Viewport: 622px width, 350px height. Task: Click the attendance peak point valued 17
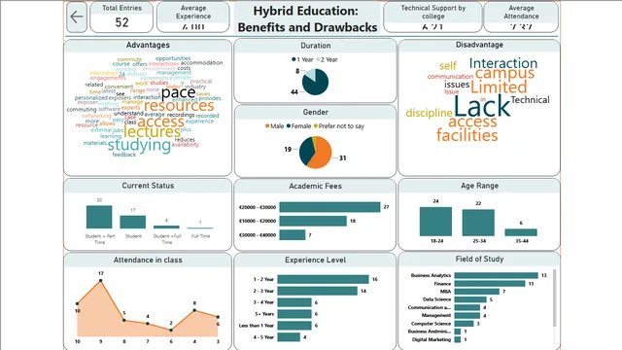101,281
